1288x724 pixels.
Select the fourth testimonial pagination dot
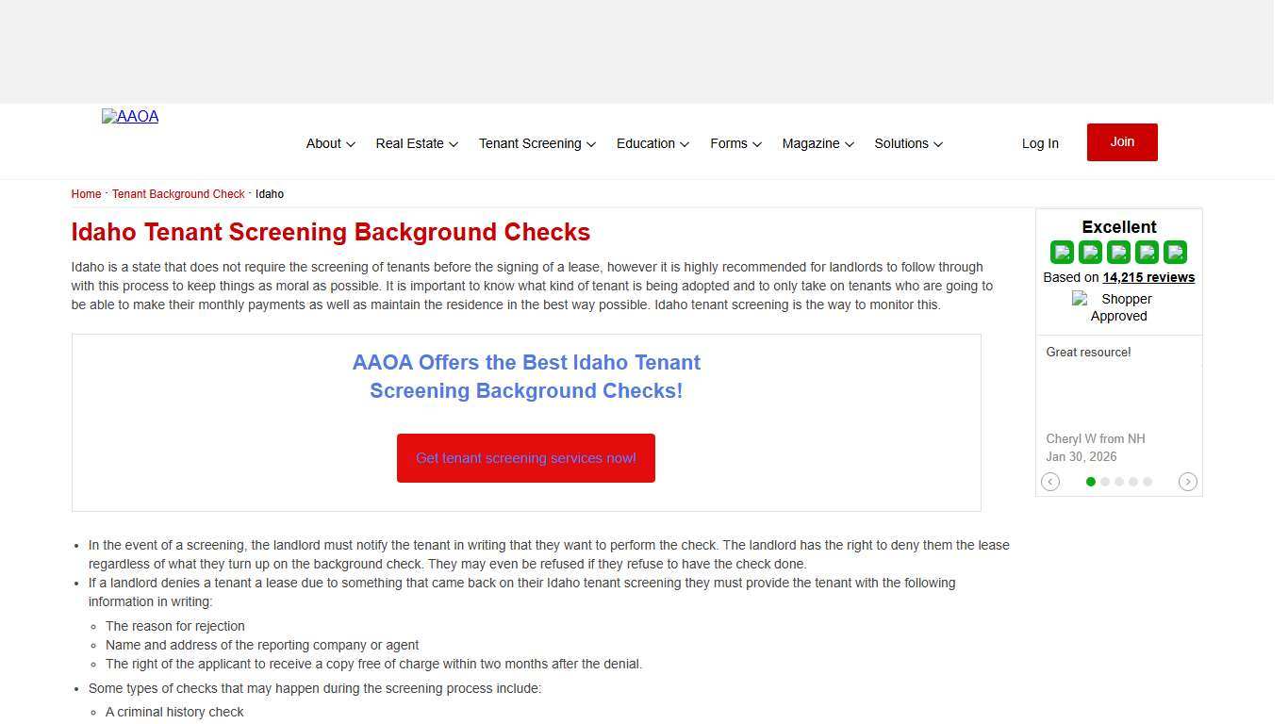[x=1133, y=482]
